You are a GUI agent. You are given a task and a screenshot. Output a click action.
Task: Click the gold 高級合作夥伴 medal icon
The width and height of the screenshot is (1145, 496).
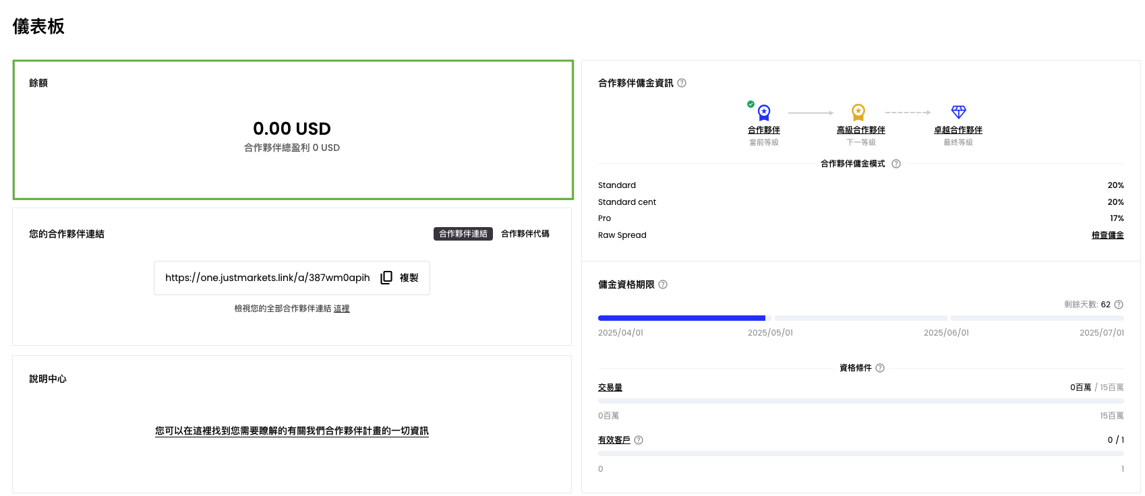click(x=858, y=112)
